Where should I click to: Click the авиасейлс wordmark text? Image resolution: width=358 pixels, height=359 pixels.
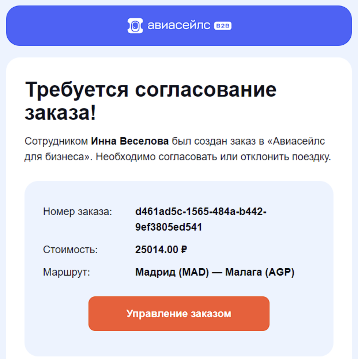[179, 25]
